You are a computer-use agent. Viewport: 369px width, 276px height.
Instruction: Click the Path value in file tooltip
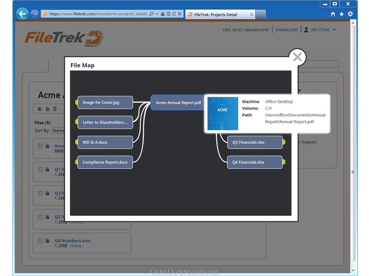pos(295,118)
